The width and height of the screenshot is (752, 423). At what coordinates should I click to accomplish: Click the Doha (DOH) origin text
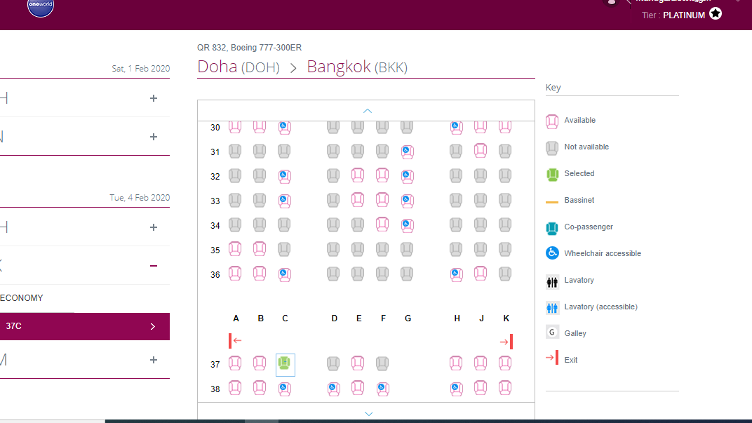tap(239, 67)
